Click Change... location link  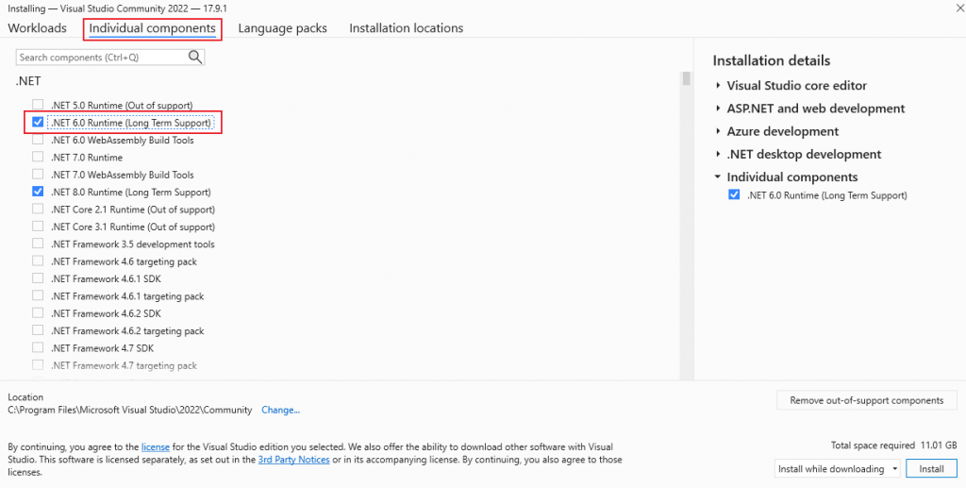(280, 410)
